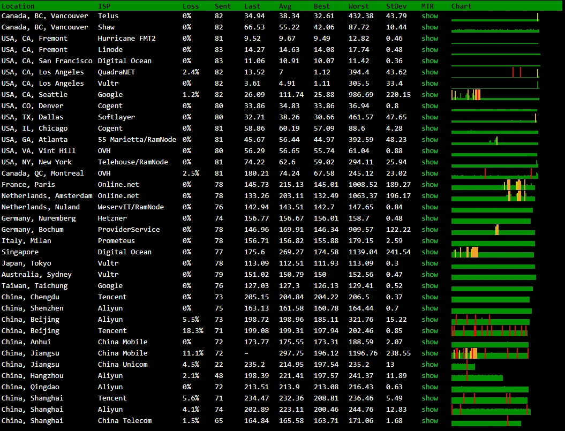Show MTR for Shenzhen Aliyun
This screenshot has width=565, height=431.
point(430,308)
